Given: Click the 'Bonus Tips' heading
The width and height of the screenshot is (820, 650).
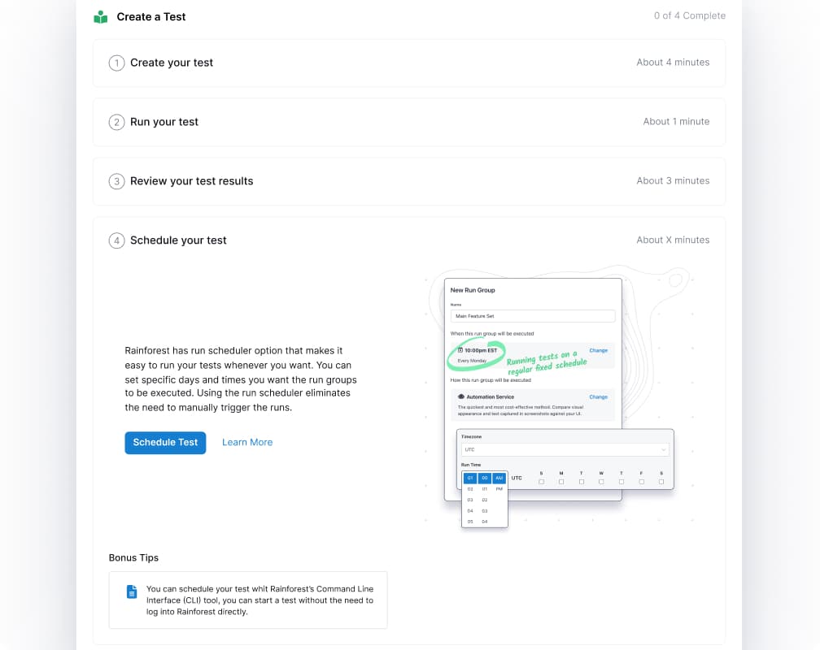Looking at the screenshot, I should (x=133, y=557).
